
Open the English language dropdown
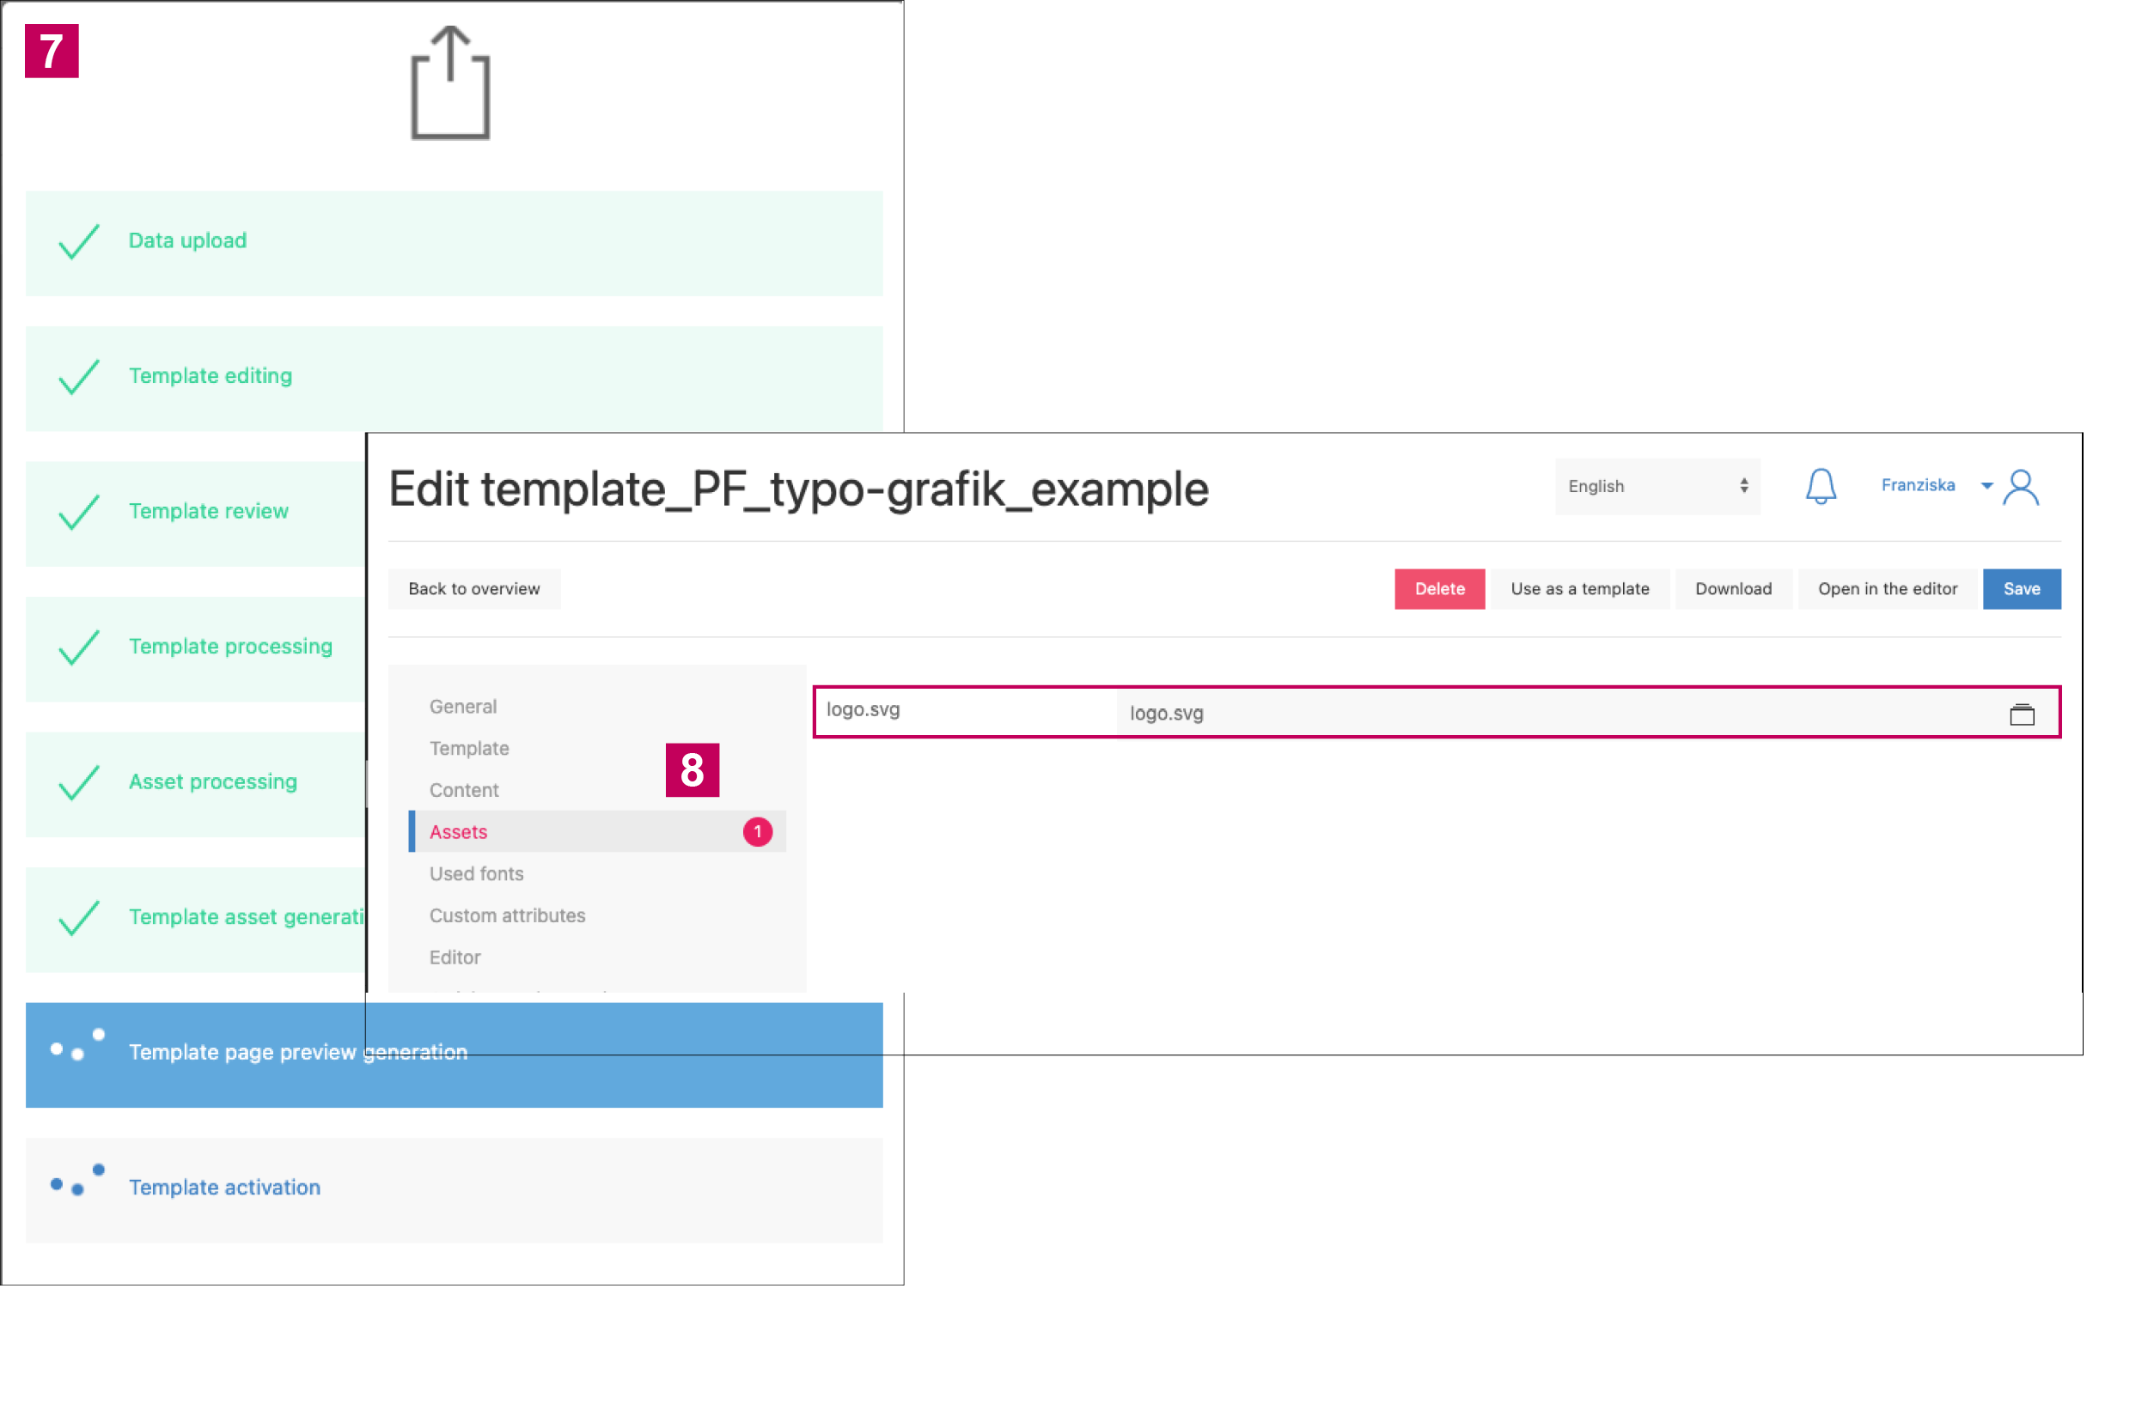pos(1657,486)
